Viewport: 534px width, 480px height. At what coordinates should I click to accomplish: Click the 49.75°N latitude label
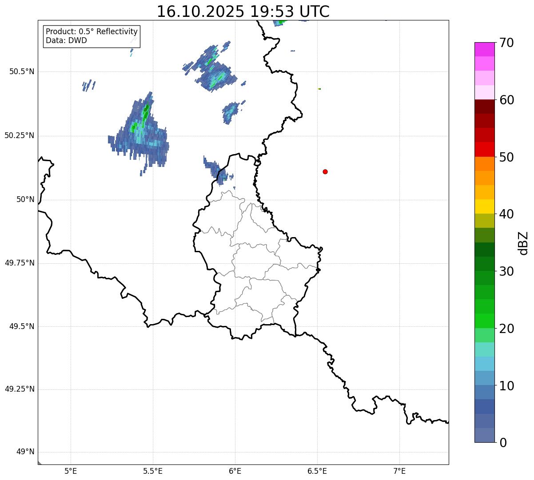[x=20, y=263]
